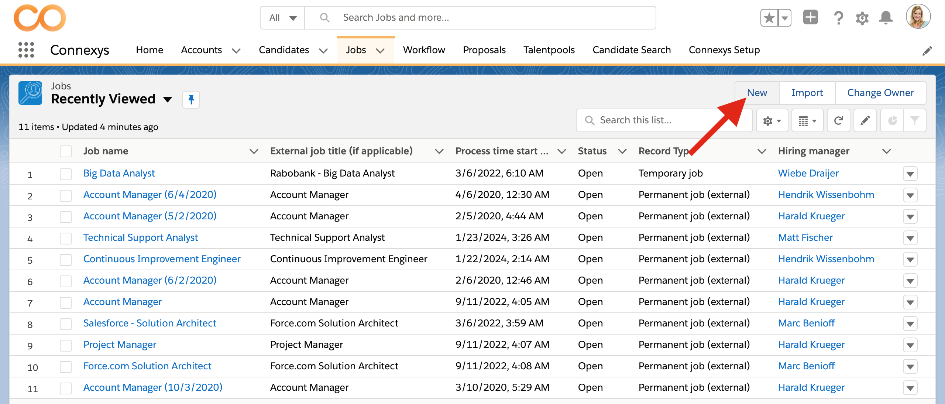Open Status column options chevron
This screenshot has width=945, height=404.
(622, 151)
